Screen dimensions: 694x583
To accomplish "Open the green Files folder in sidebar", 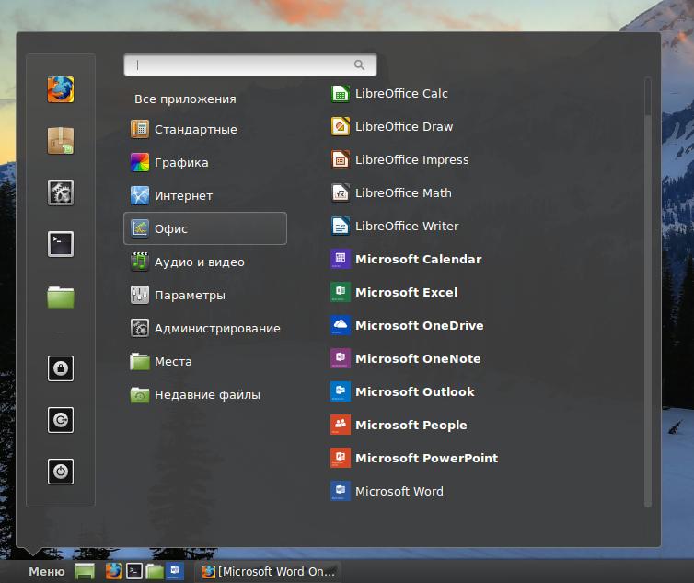I will pyautogui.click(x=61, y=297).
